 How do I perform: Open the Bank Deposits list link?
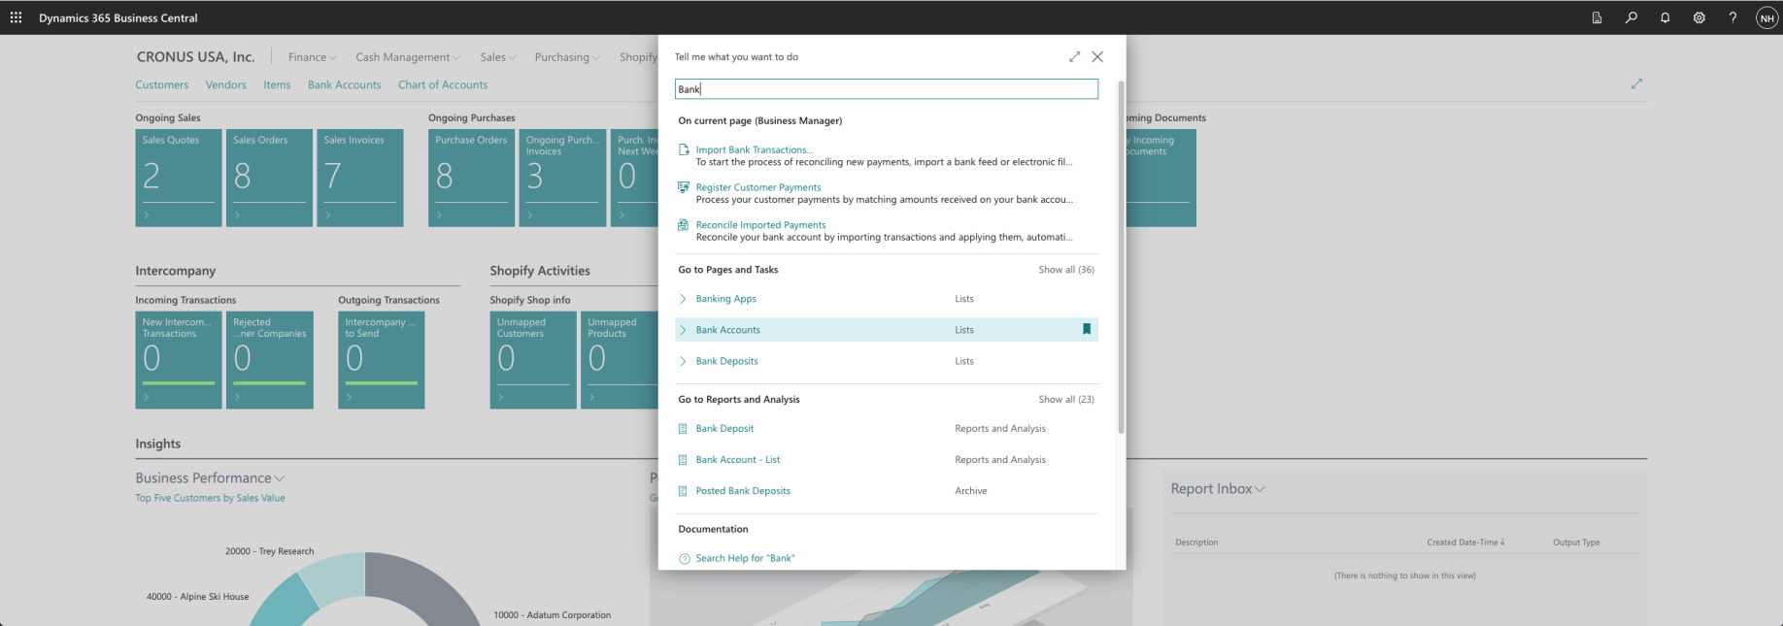point(726,361)
